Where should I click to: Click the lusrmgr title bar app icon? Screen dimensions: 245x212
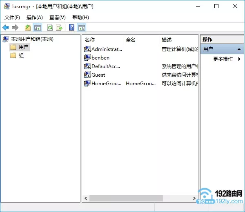click(x=7, y=6)
